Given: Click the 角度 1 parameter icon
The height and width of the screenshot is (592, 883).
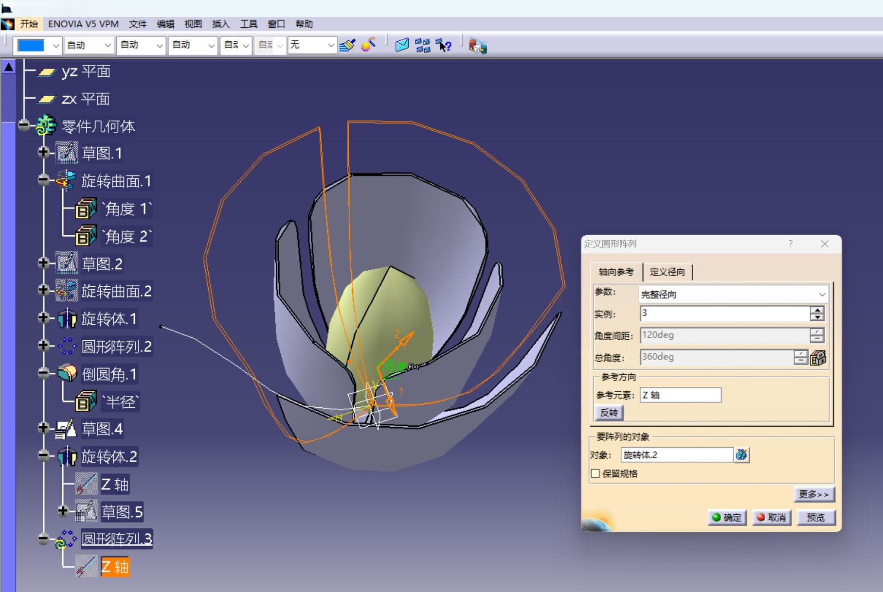Looking at the screenshot, I should tap(86, 209).
